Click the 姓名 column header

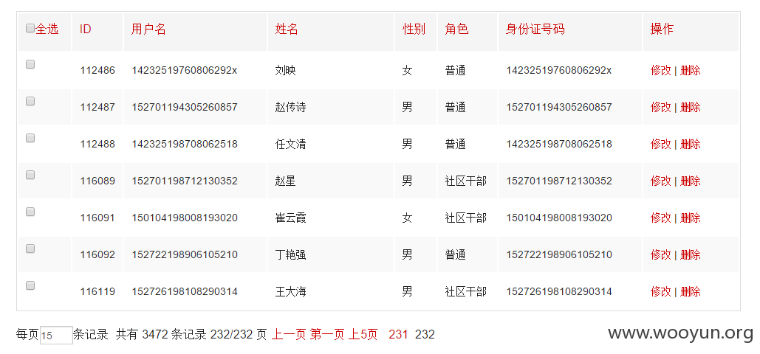coord(287,29)
